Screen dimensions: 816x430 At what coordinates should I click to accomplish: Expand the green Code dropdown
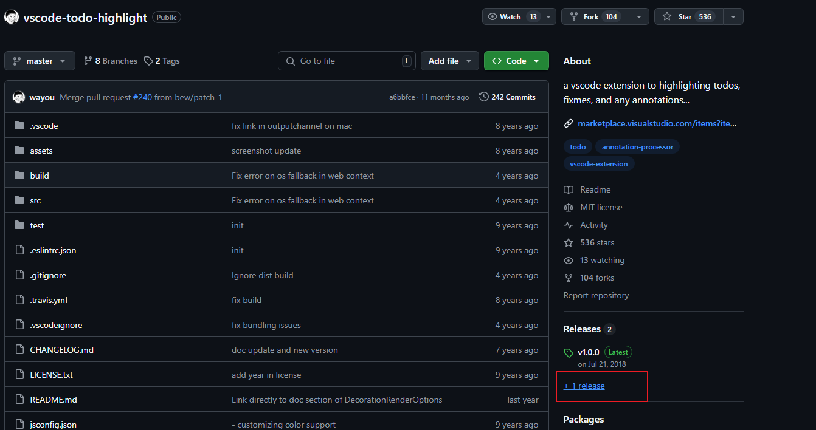pyautogui.click(x=516, y=61)
